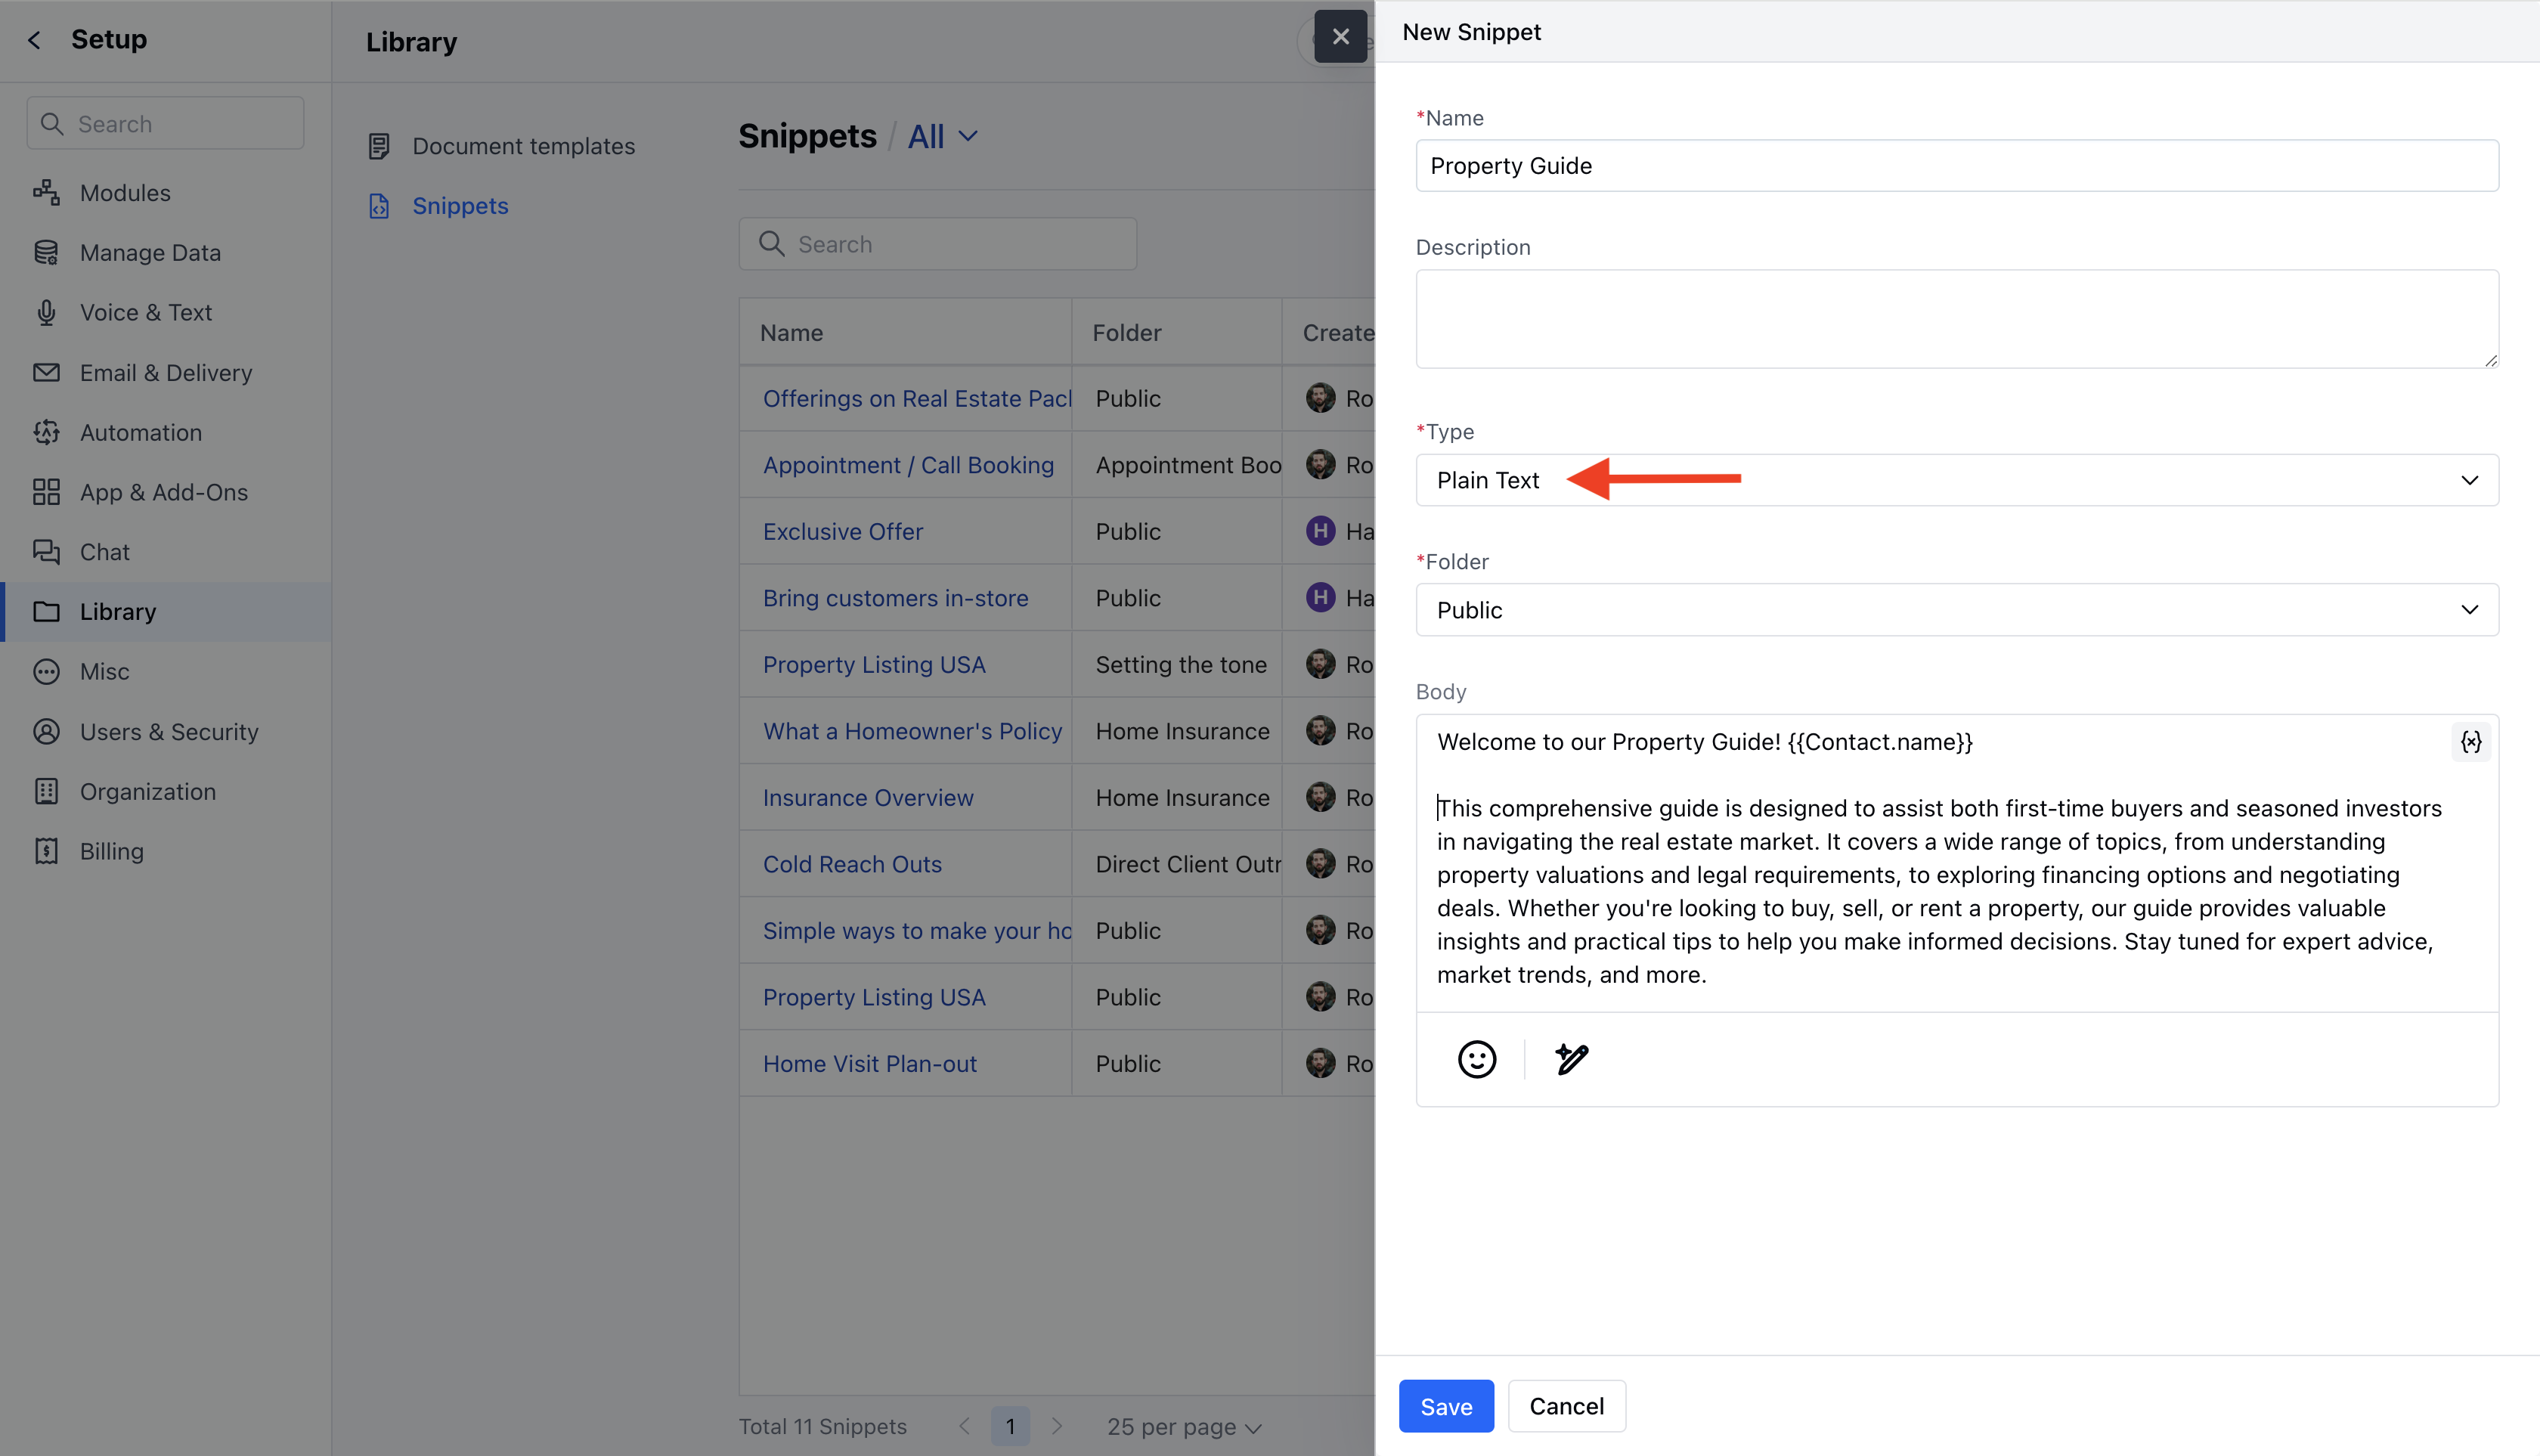Image resolution: width=2540 pixels, height=1456 pixels.
Task: Save the new snippet
Action: 1445,1406
